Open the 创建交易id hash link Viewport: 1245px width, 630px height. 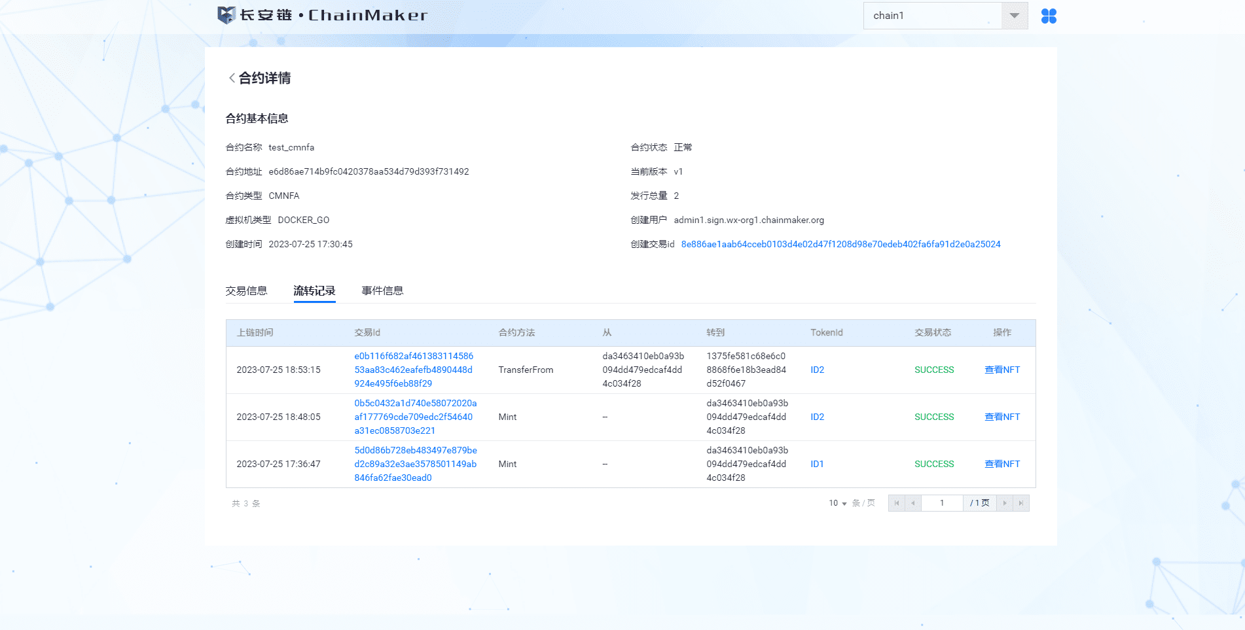point(840,244)
